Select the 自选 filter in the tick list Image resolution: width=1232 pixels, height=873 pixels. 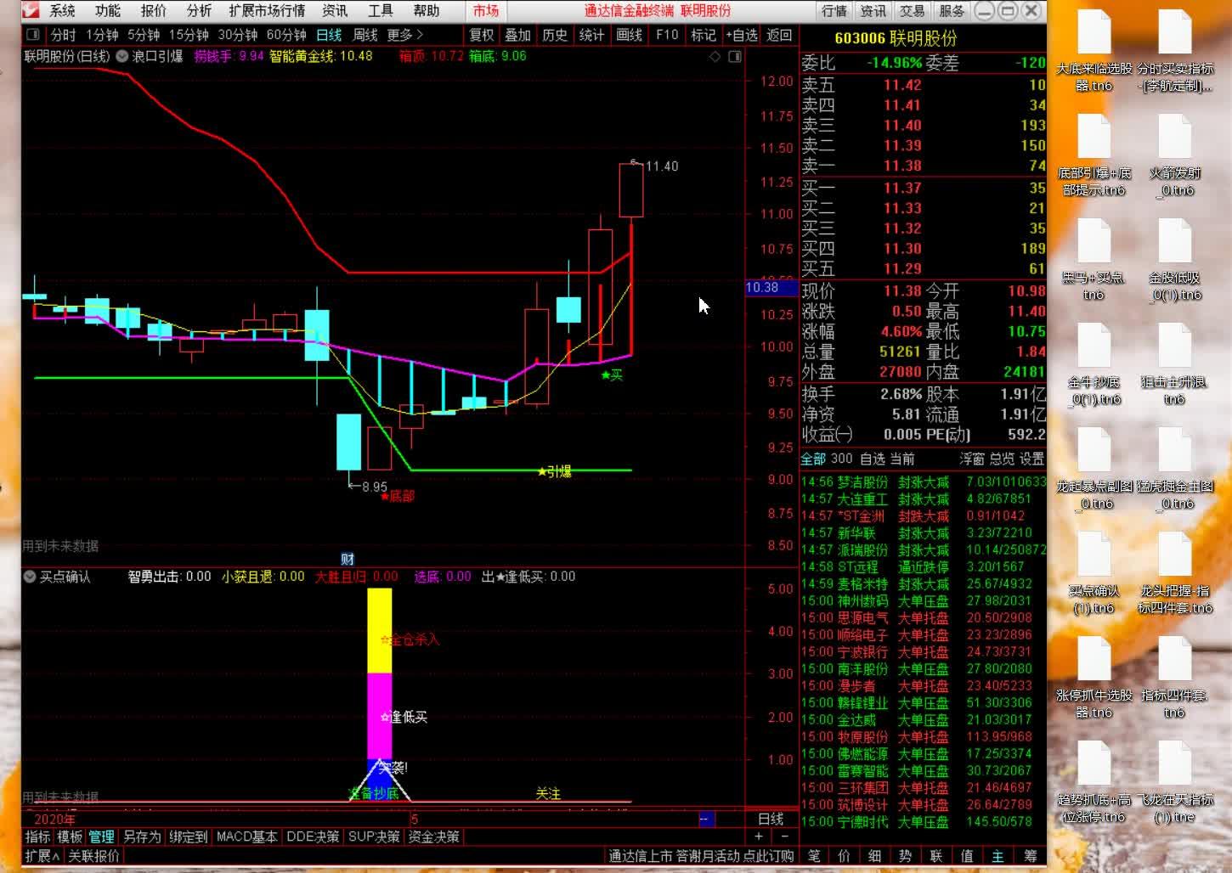pos(873,459)
